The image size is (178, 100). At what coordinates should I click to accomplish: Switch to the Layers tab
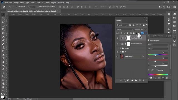pyautogui.click(x=118, y=21)
